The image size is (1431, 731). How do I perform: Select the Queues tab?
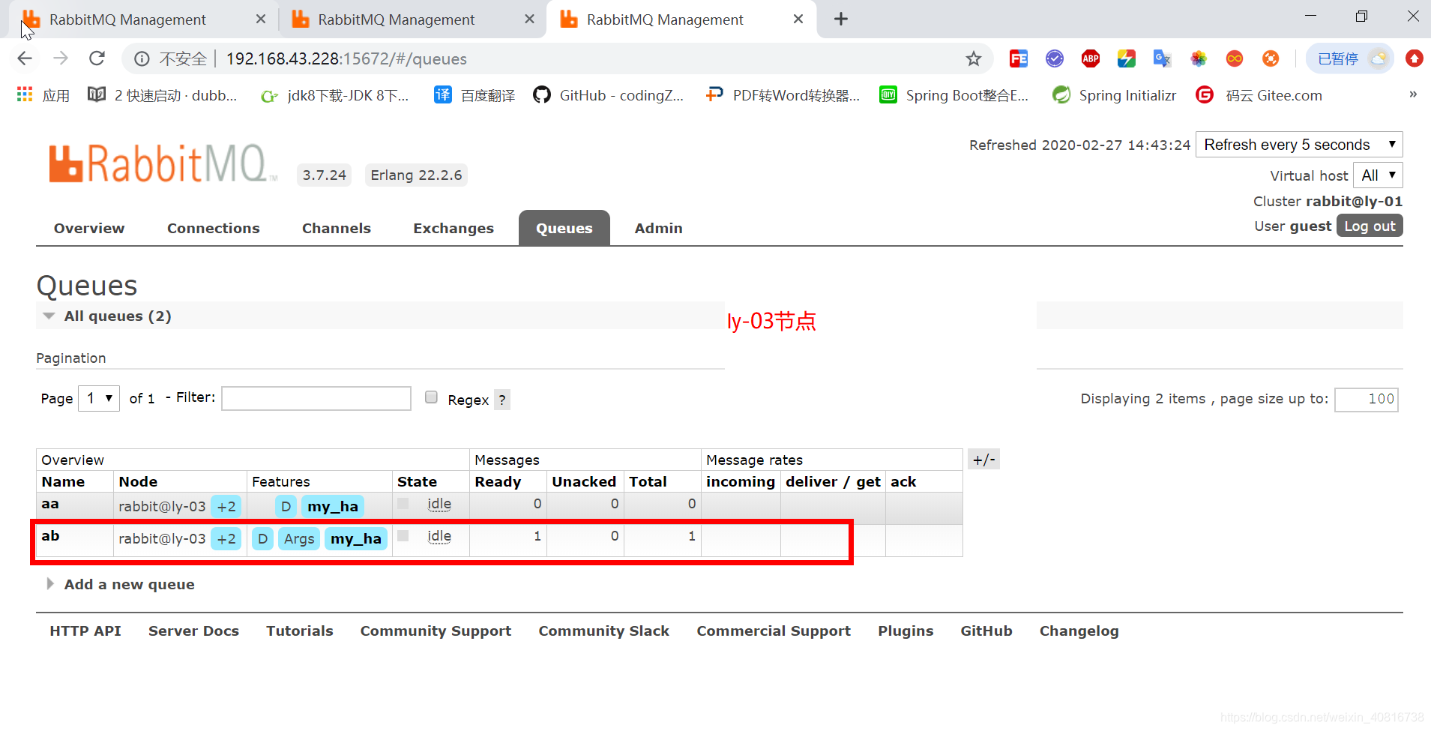[564, 228]
